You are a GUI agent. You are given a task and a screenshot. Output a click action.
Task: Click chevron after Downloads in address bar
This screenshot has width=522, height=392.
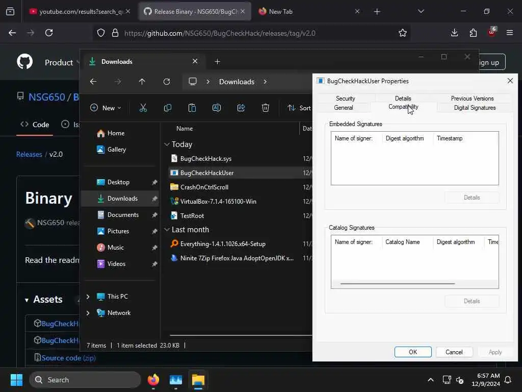[x=265, y=82]
